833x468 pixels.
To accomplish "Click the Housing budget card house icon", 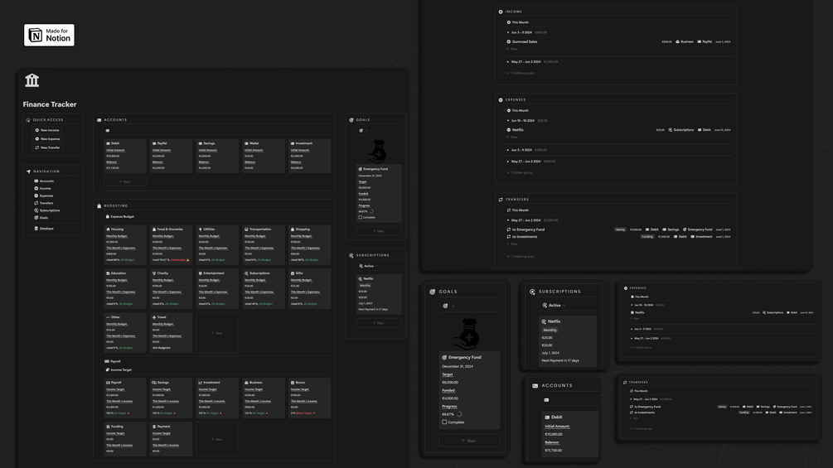I will tap(108, 229).
